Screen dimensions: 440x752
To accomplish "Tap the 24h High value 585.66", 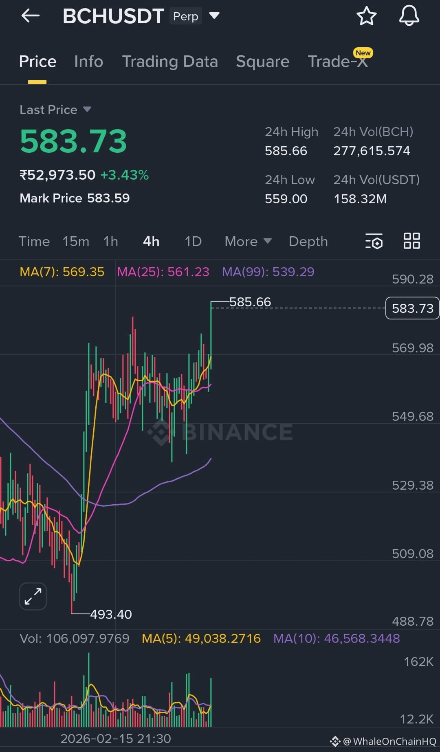I will pyautogui.click(x=286, y=151).
